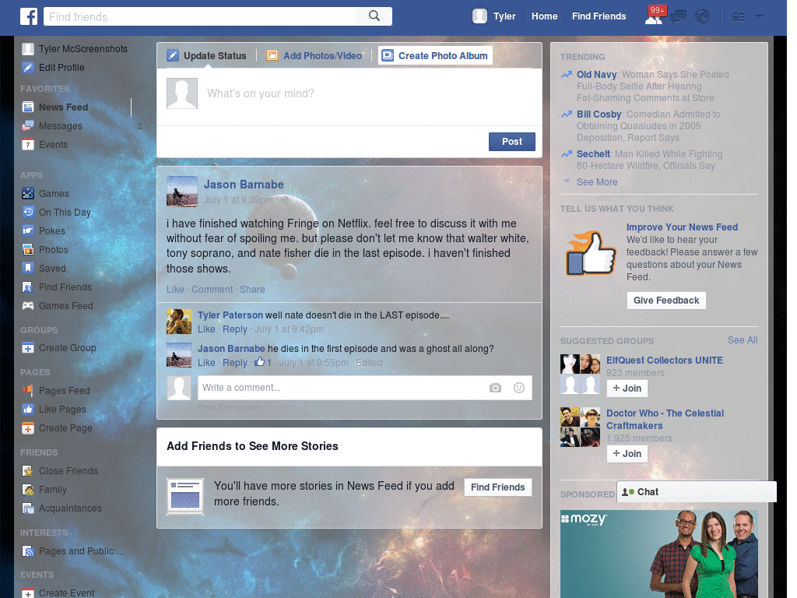Click the search magnifier button
This screenshot has width=797, height=598.
pos(374,16)
